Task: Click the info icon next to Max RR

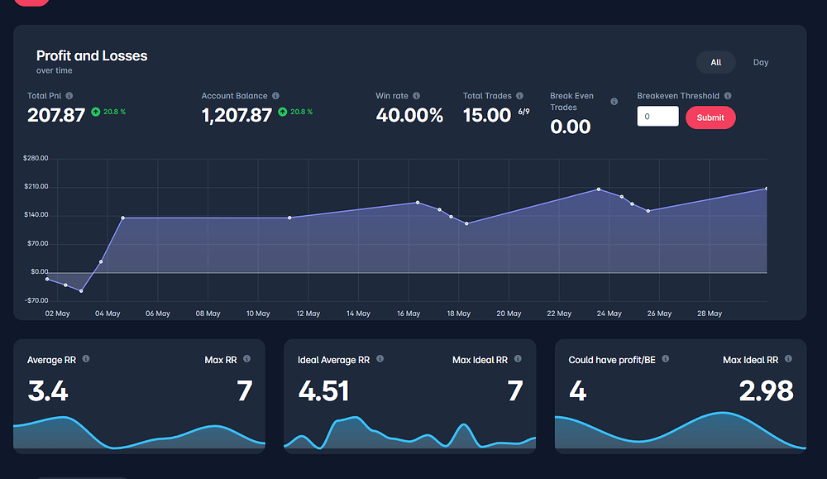Action: tap(246, 359)
